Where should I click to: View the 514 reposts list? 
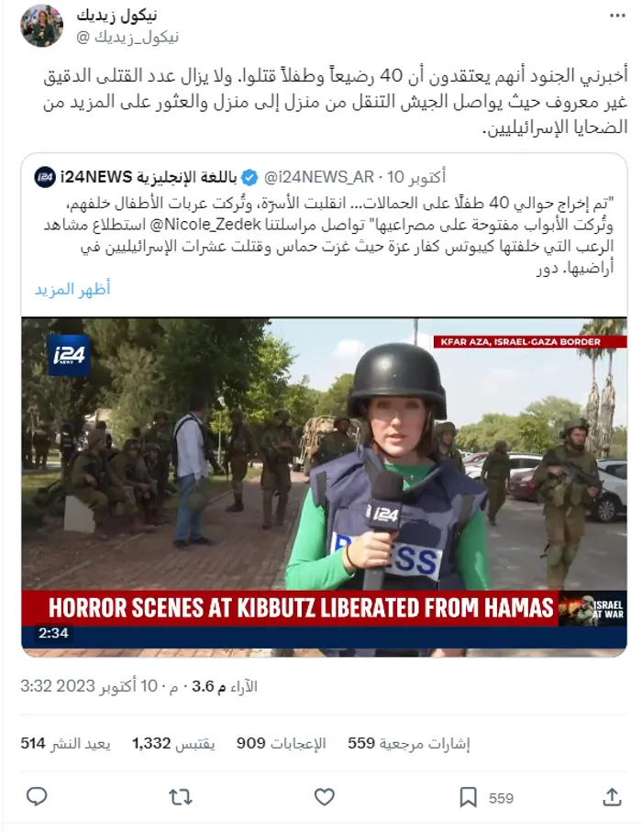66,743
